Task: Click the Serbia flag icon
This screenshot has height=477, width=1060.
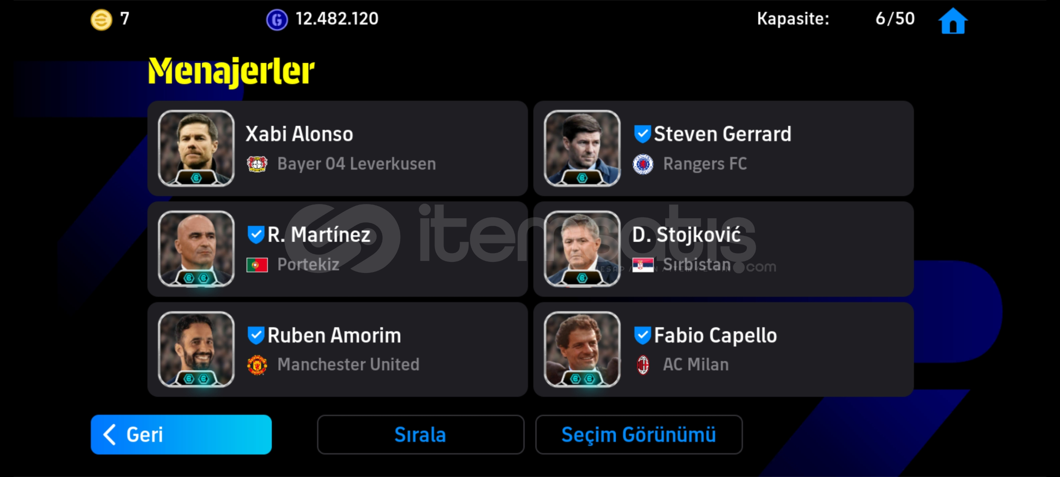Action: [643, 265]
